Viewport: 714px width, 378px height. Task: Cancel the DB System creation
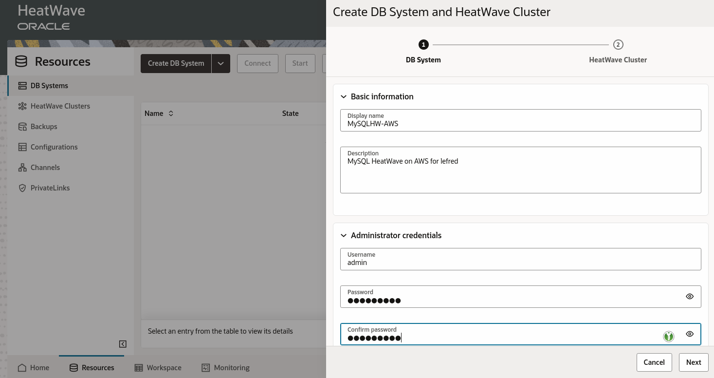point(654,362)
